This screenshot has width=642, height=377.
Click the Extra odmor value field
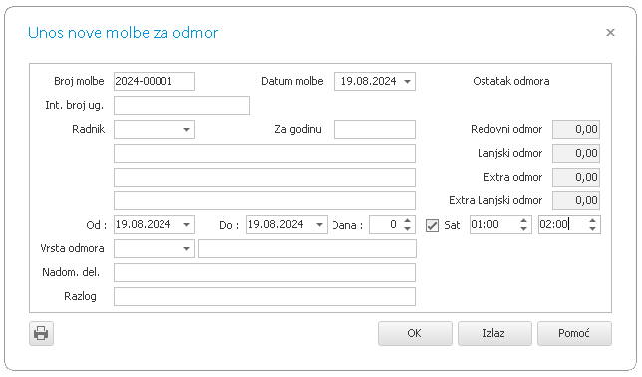[x=575, y=177]
